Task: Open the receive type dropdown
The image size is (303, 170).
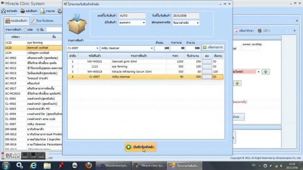Action: (x=197, y=23)
